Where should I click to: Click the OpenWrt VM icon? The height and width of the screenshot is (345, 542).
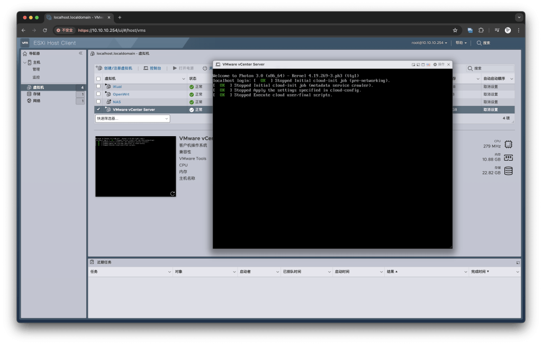109,94
